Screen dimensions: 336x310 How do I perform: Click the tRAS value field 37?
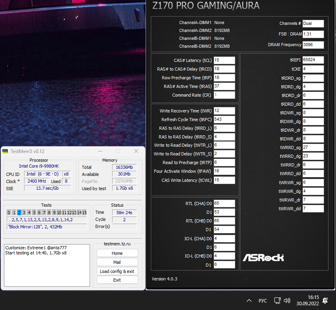(x=224, y=86)
